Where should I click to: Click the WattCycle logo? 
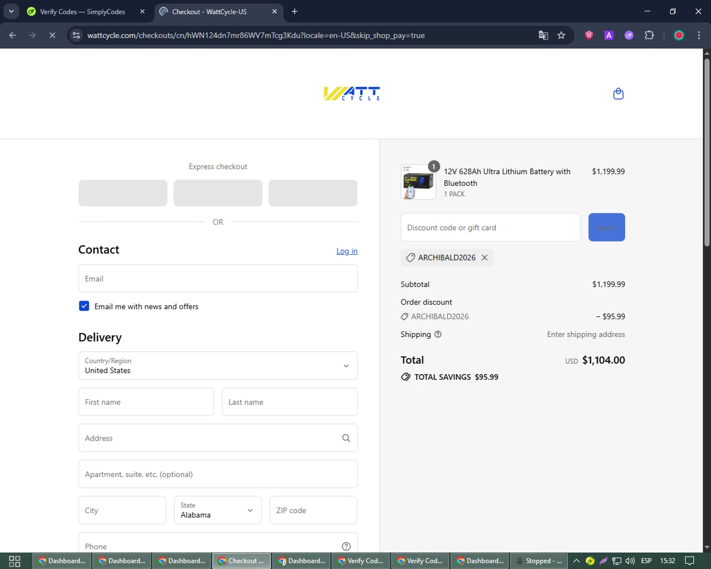coord(352,93)
